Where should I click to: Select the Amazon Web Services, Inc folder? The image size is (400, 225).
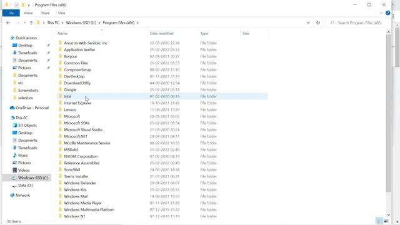pyautogui.click(x=86, y=43)
